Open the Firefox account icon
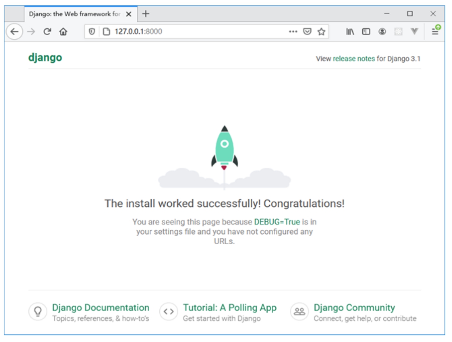The height and width of the screenshot is (342, 452). [382, 31]
